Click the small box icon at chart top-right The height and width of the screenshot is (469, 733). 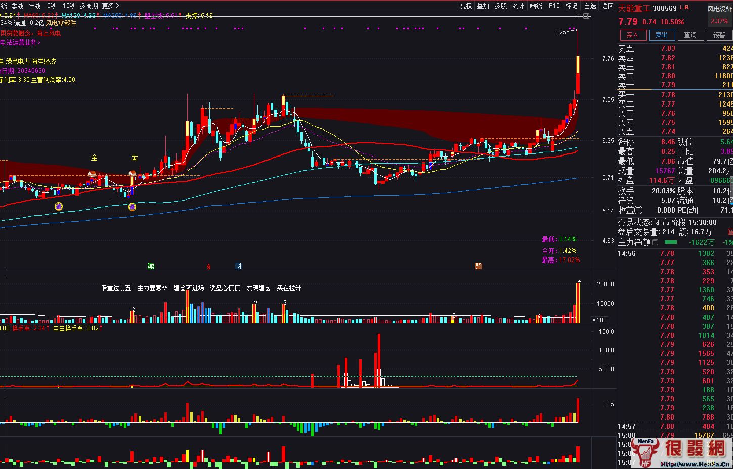tap(586, 16)
